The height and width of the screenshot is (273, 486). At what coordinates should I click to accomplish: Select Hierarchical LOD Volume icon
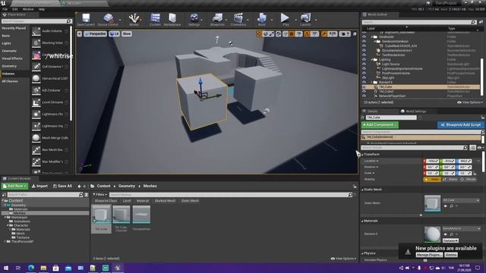[x=36, y=79]
